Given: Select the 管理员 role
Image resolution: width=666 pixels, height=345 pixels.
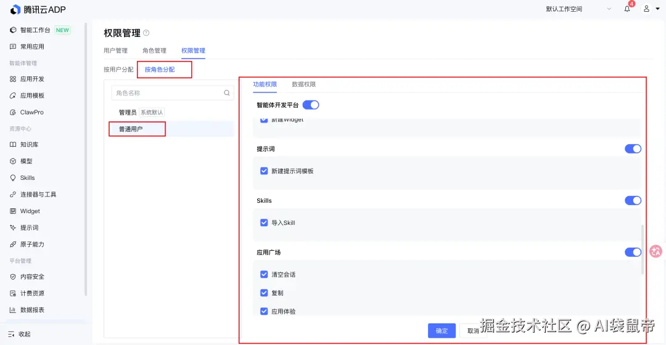Looking at the screenshot, I should tap(128, 113).
